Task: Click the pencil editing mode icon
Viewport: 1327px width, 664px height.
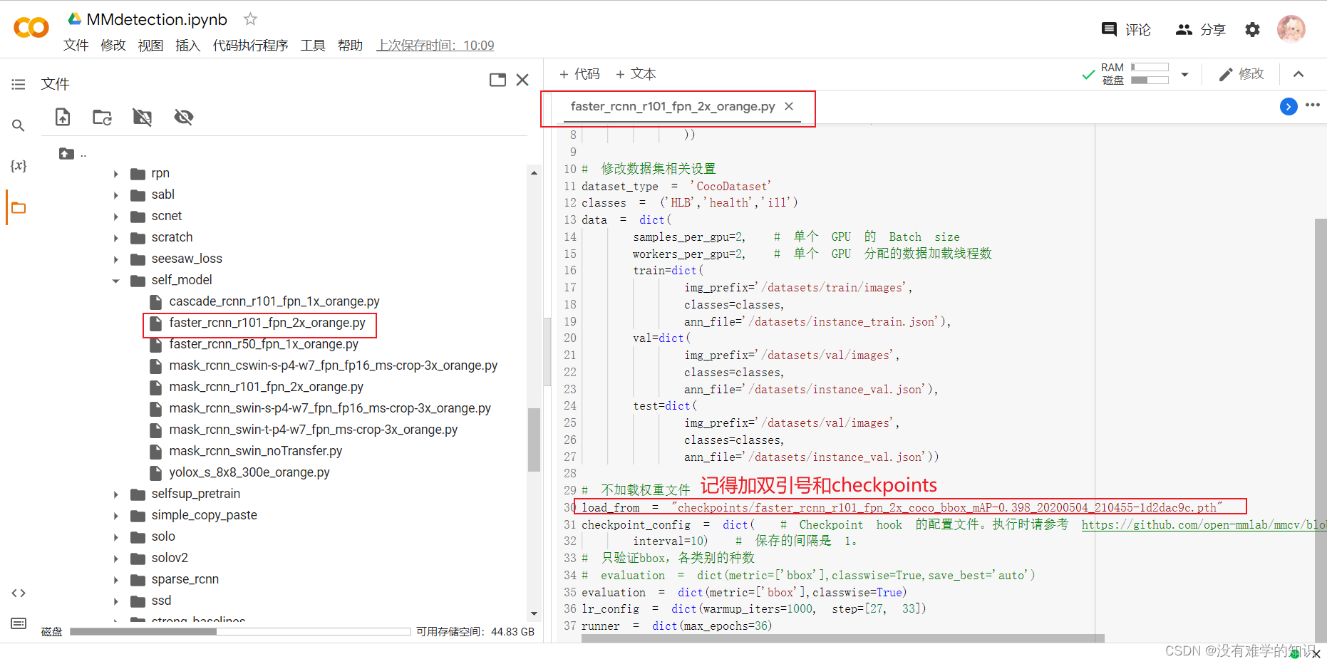Action: (1226, 74)
